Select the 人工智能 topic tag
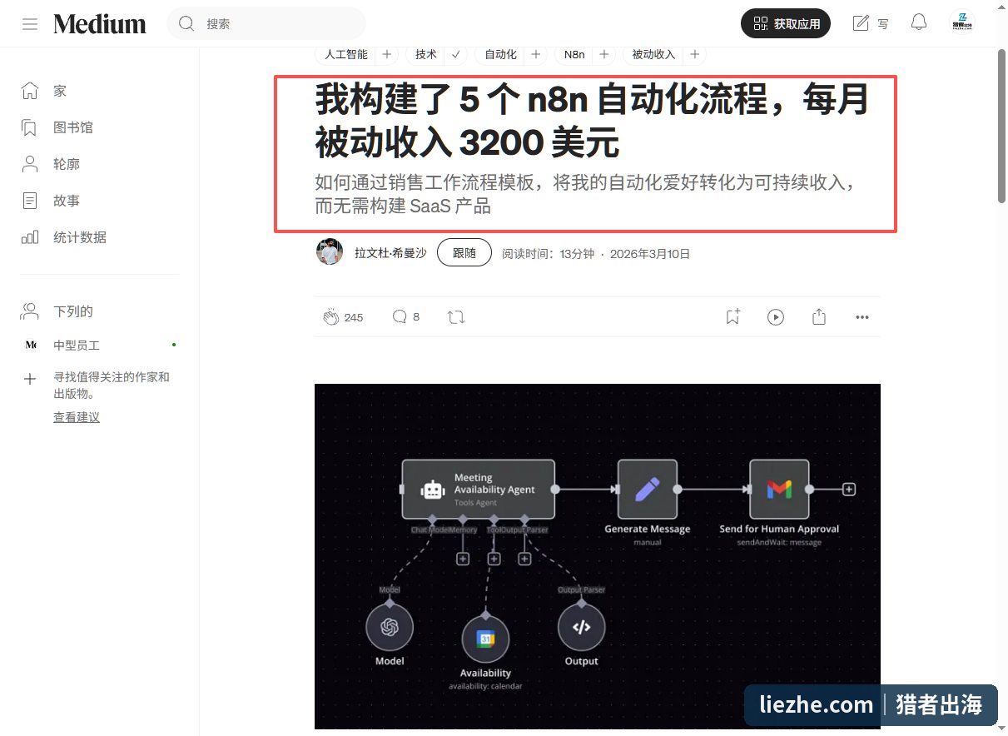 click(x=345, y=54)
